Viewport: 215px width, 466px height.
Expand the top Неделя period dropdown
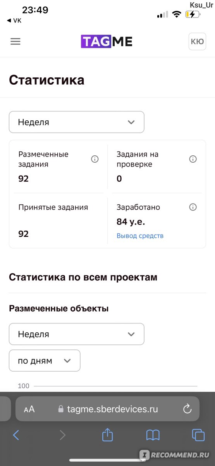click(77, 122)
